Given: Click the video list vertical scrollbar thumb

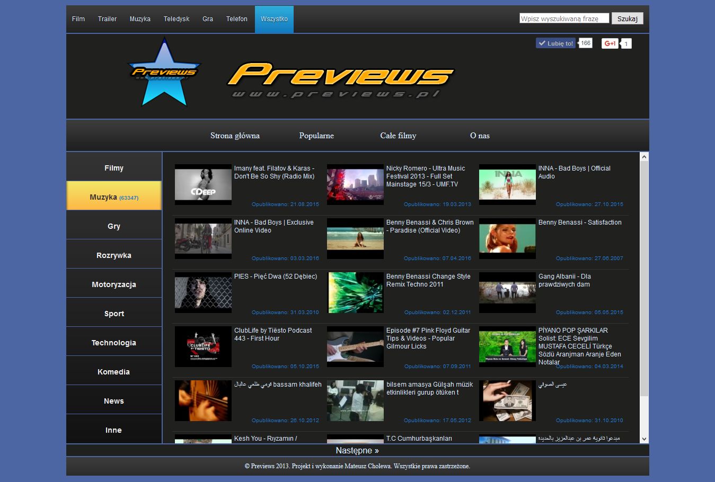Looking at the screenshot, I should pos(644,279).
